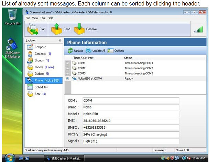The width and height of the screenshot is (218, 164).
Task: Open the Tool menu
Action: point(43,18)
